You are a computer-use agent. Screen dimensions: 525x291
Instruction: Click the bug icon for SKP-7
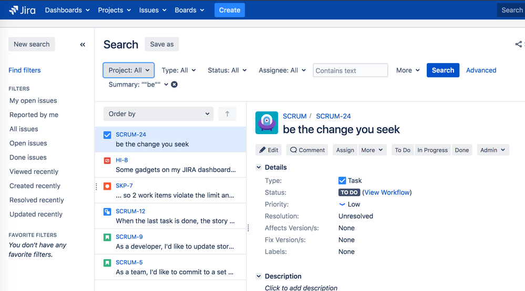[x=107, y=186]
